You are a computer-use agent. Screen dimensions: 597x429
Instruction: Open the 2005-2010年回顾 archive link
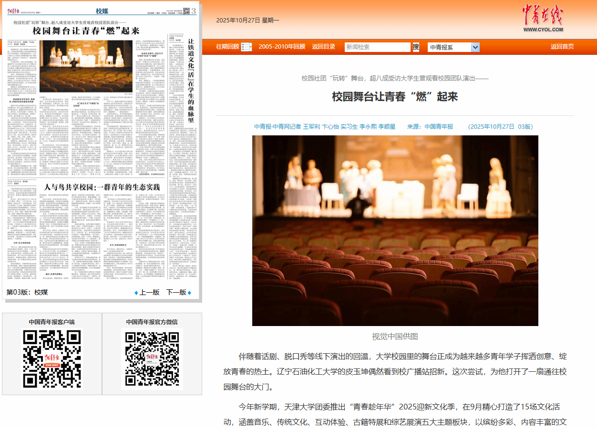tap(281, 47)
